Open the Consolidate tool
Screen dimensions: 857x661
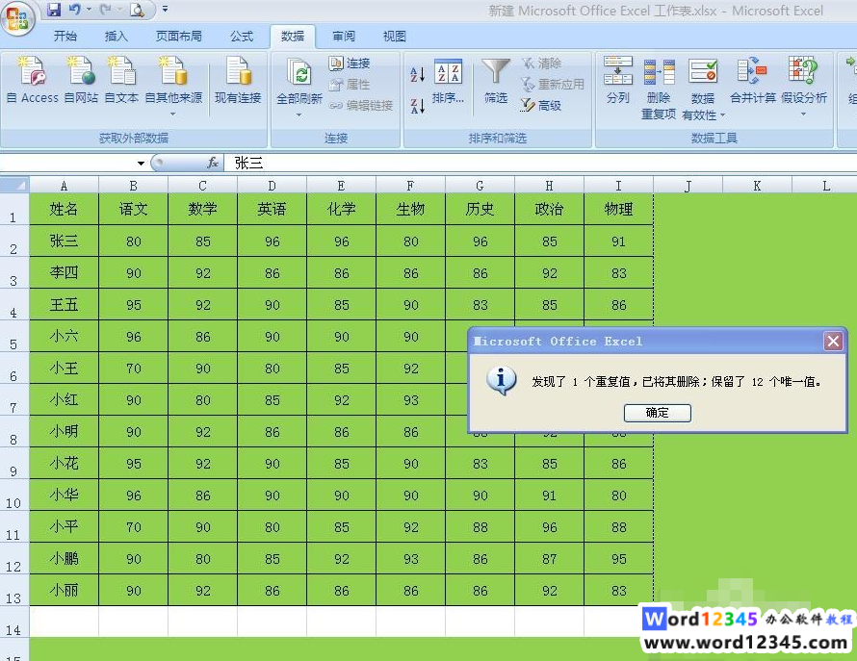[x=753, y=80]
